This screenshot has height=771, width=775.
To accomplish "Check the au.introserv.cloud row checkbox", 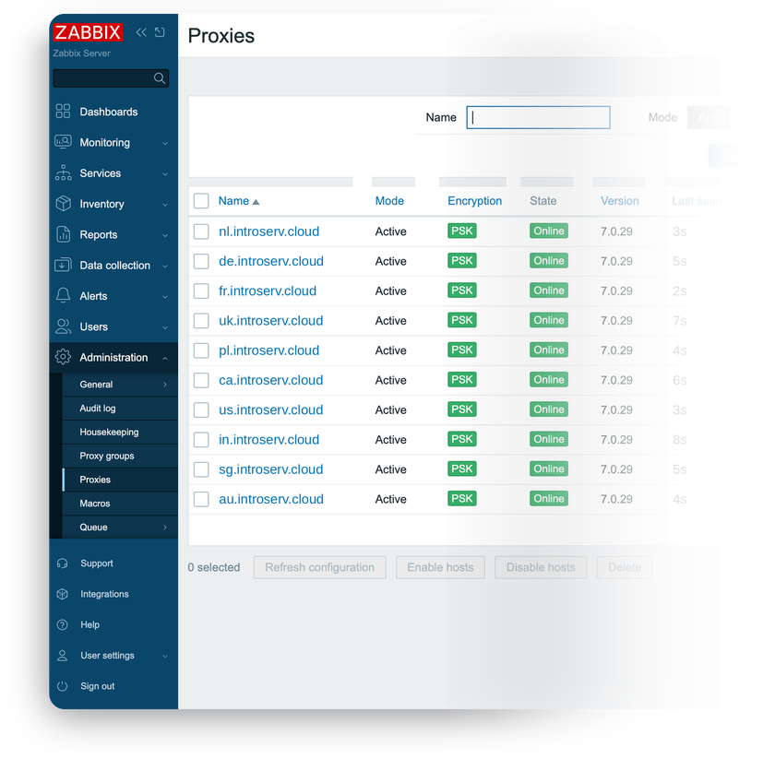I will 201,499.
